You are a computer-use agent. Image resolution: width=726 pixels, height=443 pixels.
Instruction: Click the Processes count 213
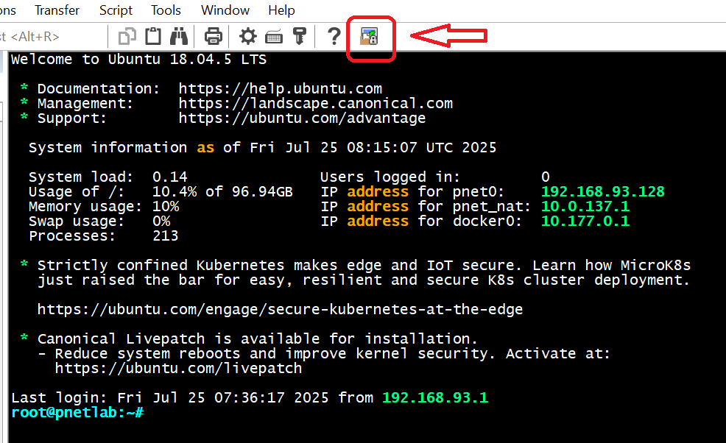[x=165, y=236]
